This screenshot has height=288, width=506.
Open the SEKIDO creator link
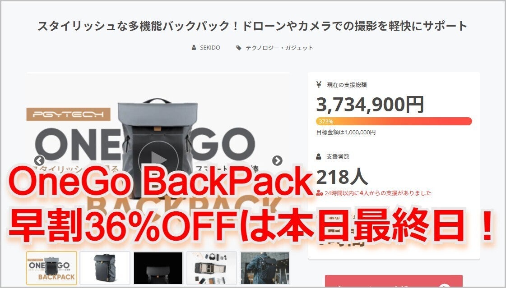click(x=210, y=48)
